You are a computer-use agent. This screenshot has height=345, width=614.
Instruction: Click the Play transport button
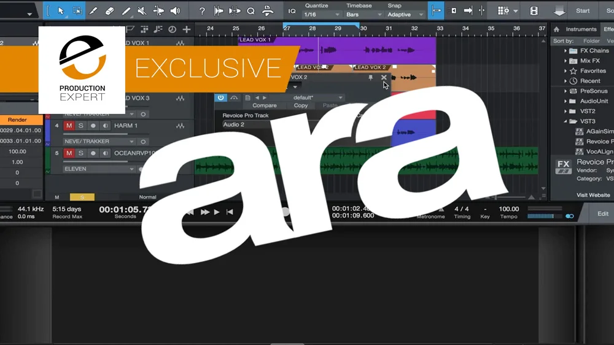pos(217,212)
